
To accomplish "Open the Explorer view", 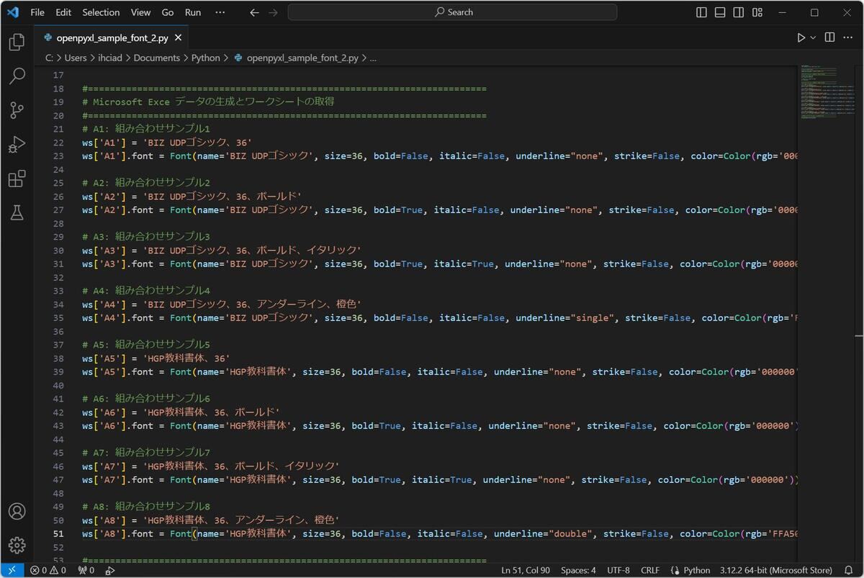I will pyautogui.click(x=17, y=42).
